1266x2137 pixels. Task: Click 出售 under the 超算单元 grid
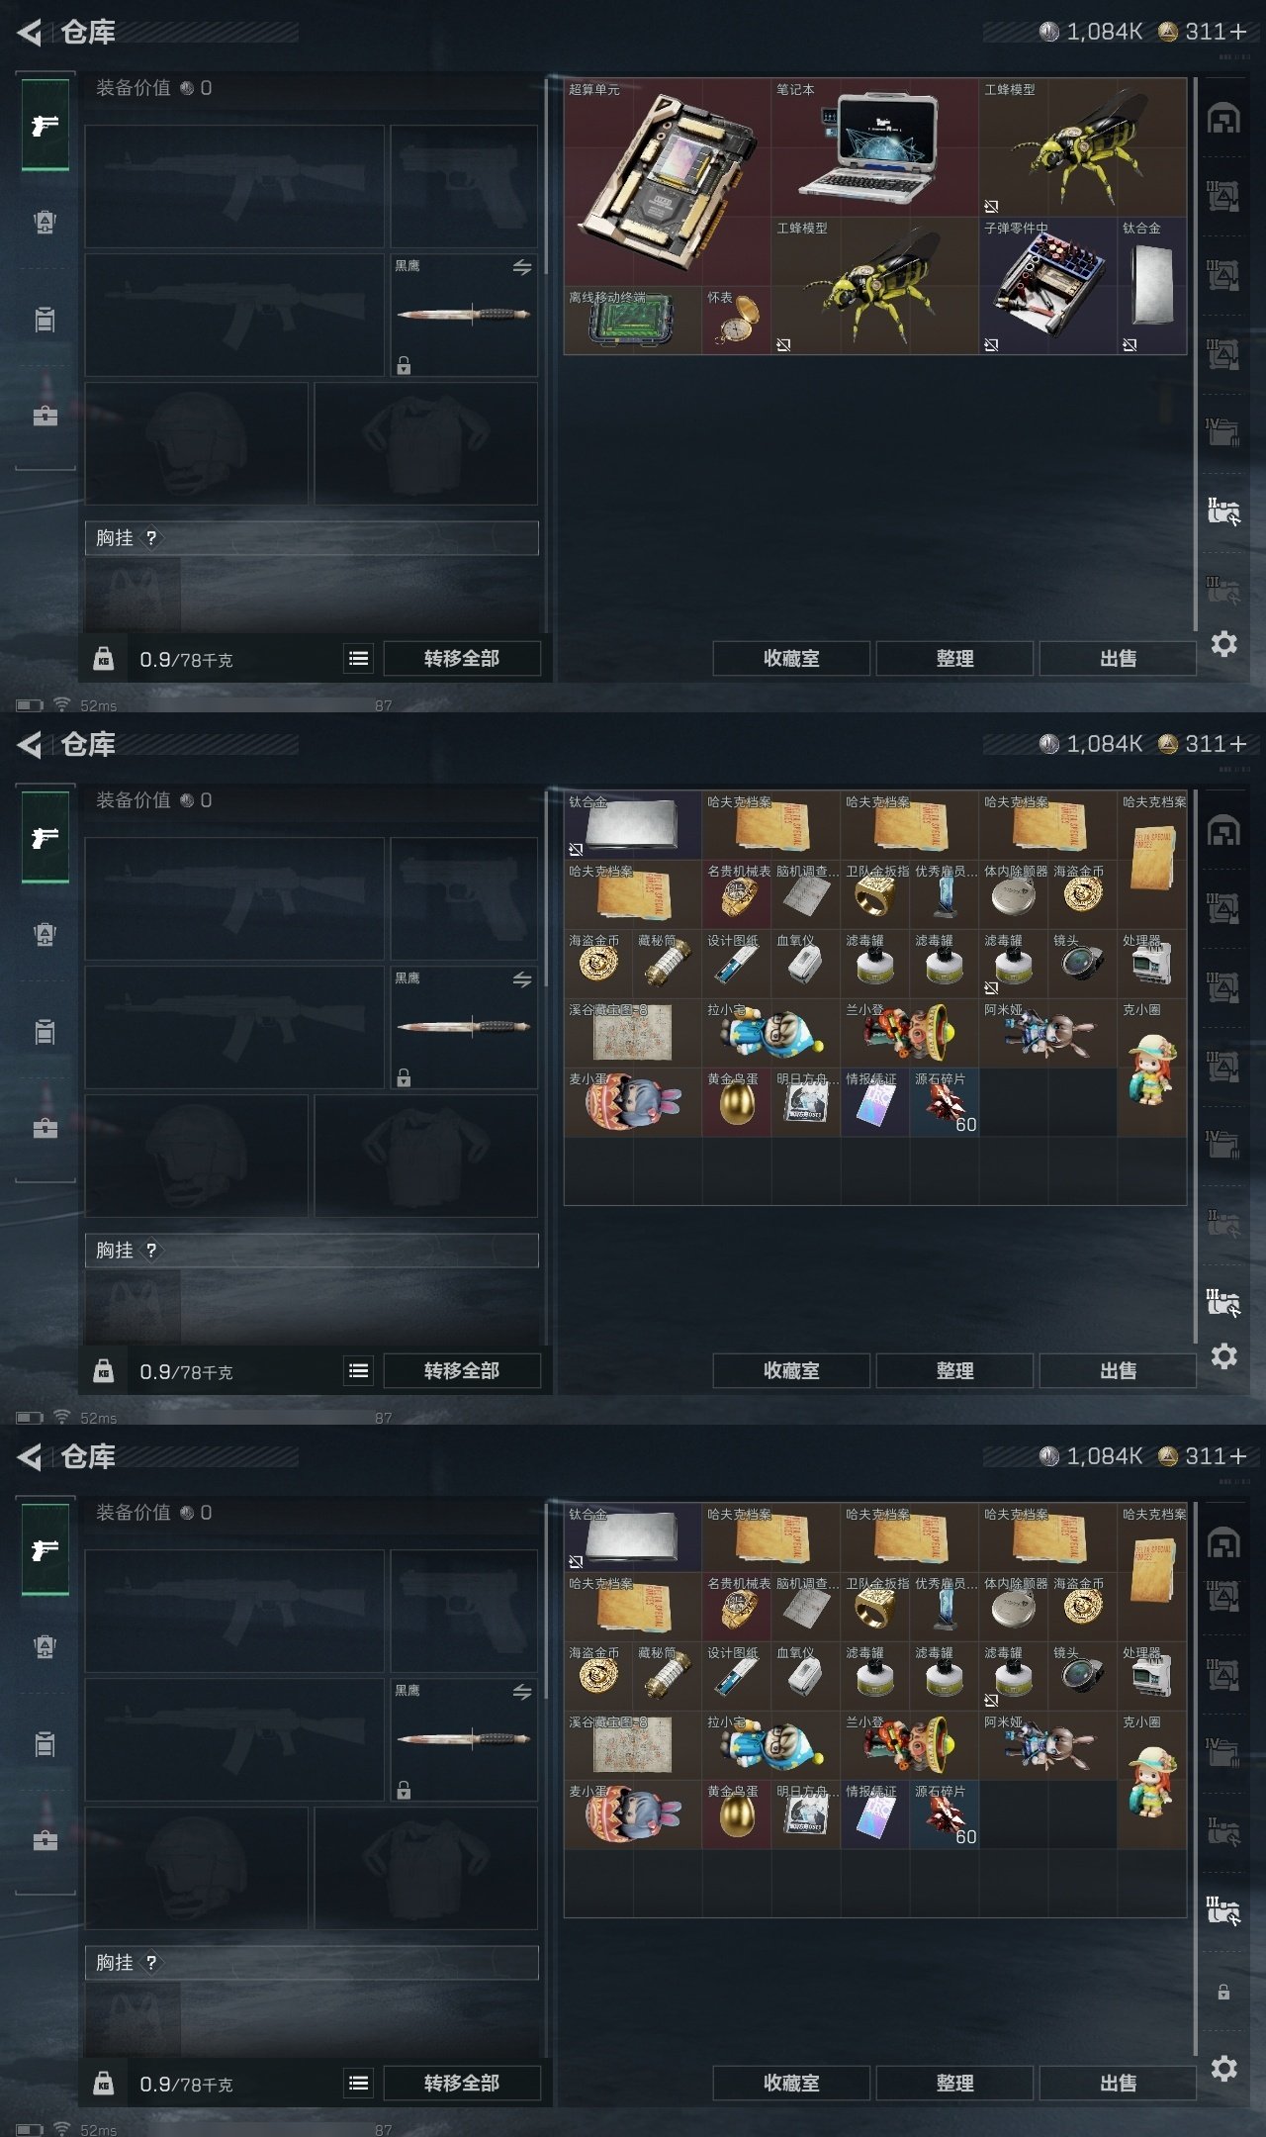coord(1118,658)
